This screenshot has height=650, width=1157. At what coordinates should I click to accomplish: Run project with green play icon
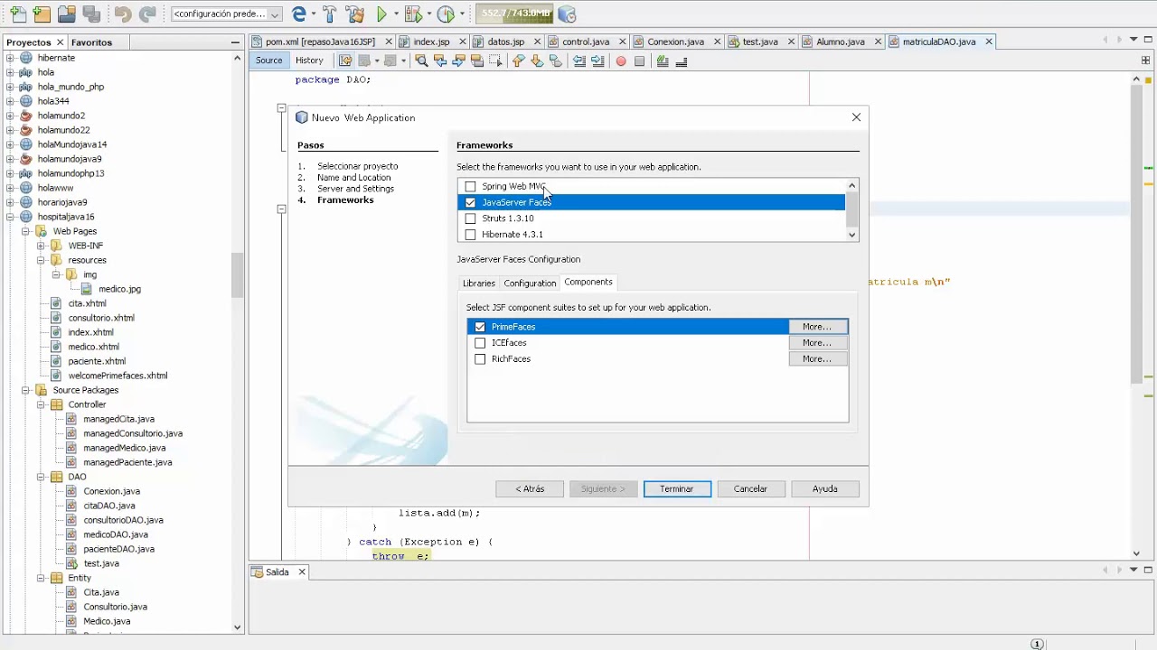pyautogui.click(x=381, y=14)
